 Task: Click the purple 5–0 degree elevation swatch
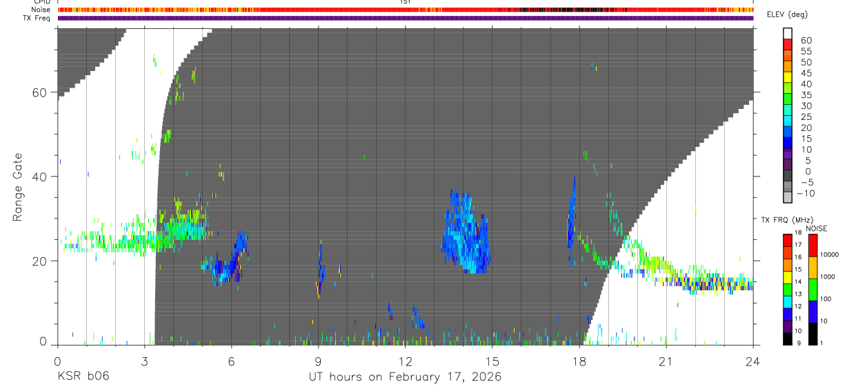click(788, 165)
